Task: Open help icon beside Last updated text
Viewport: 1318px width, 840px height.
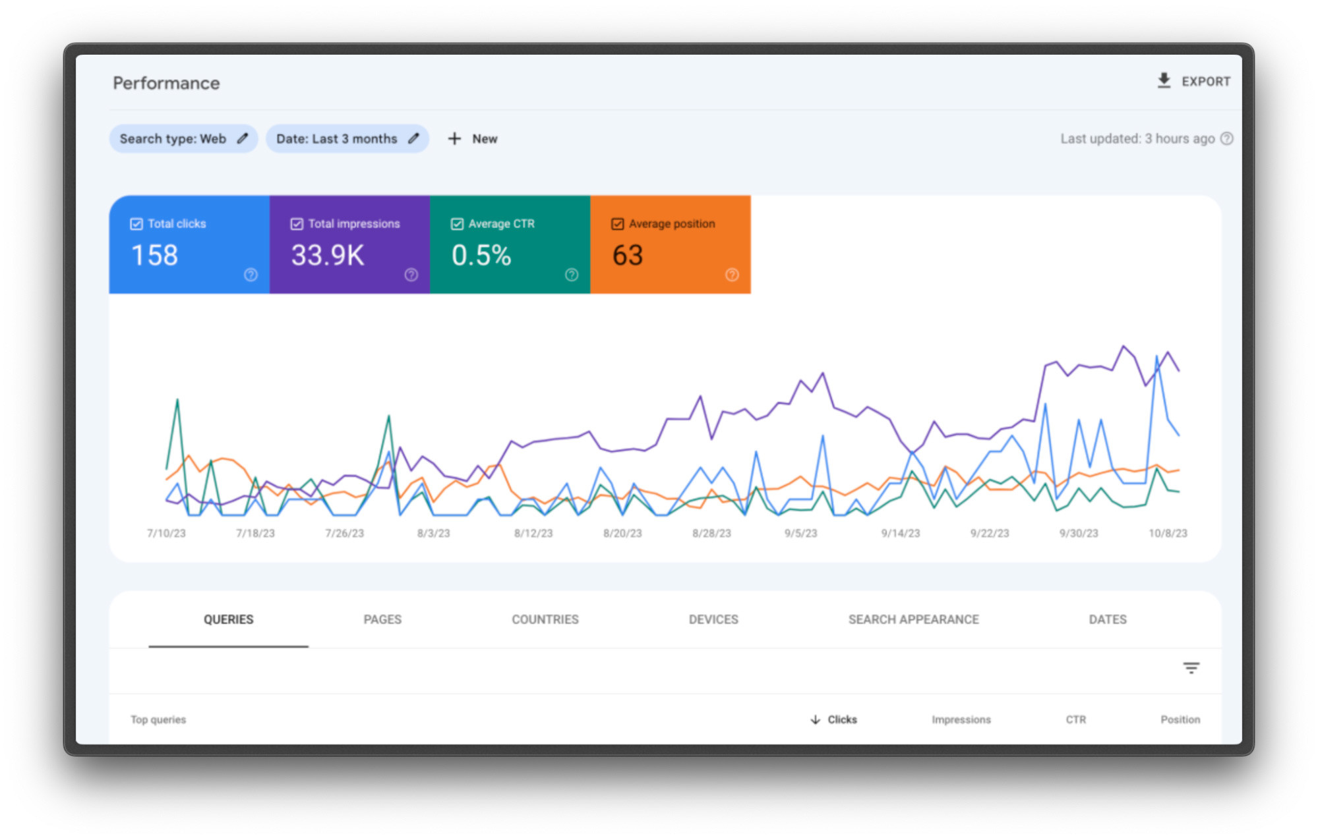Action: (x=1226, y=138)
